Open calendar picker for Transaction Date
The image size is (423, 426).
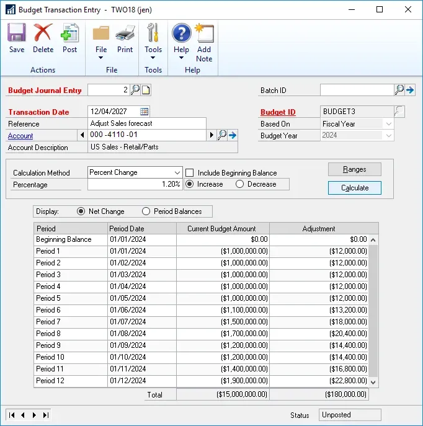(x=145, y=112)
